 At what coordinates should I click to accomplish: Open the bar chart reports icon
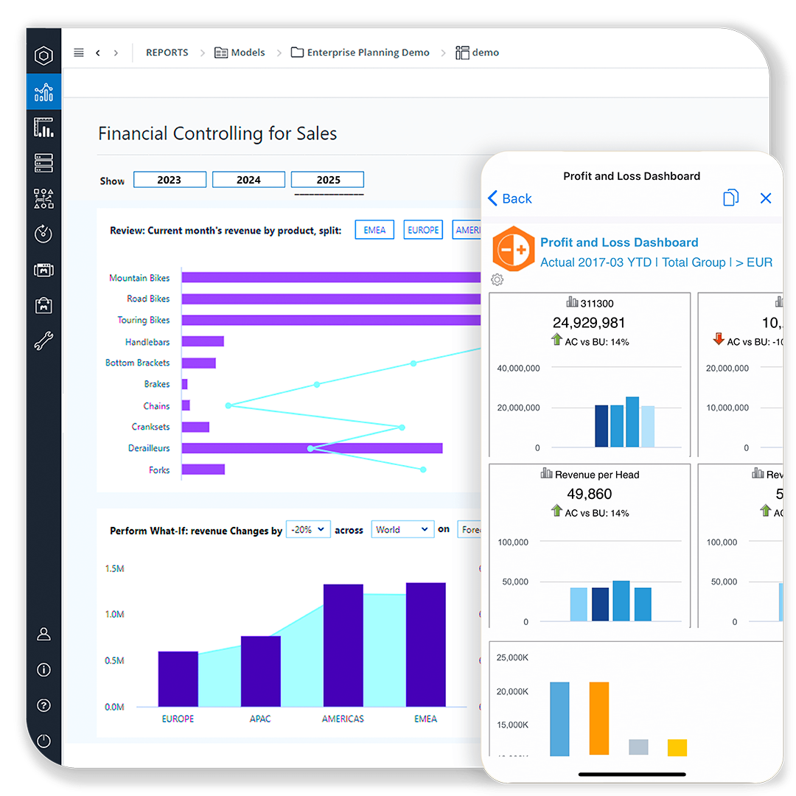pyautogui.click(x=43, y=128)
